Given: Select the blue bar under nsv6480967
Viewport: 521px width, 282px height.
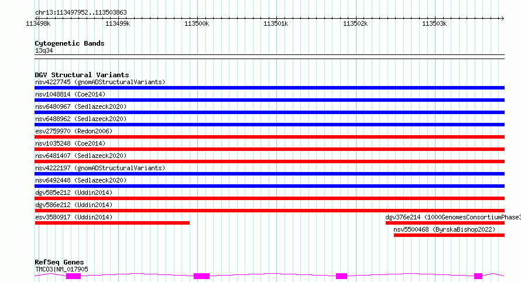Looking at the screenshot, I should 269,112.
